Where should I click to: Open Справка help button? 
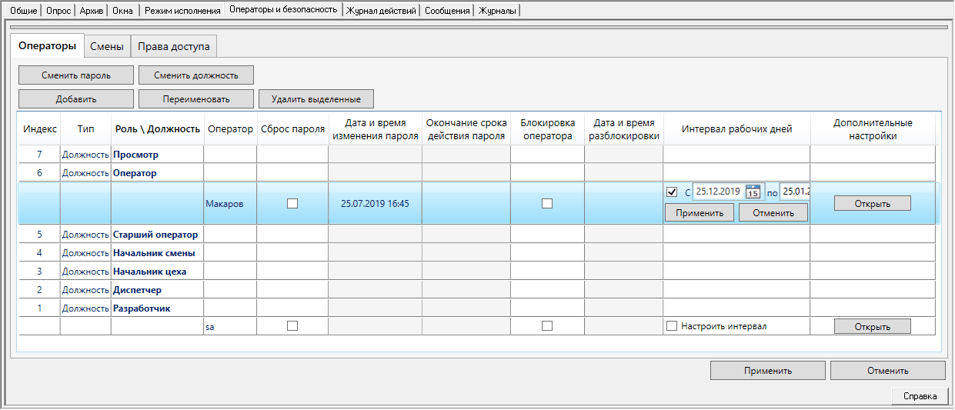[x=920, y=396]
